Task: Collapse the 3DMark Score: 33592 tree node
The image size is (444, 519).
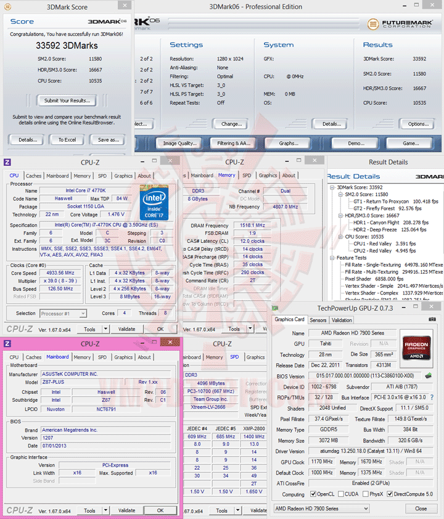Action: click(x=332, y=187)
